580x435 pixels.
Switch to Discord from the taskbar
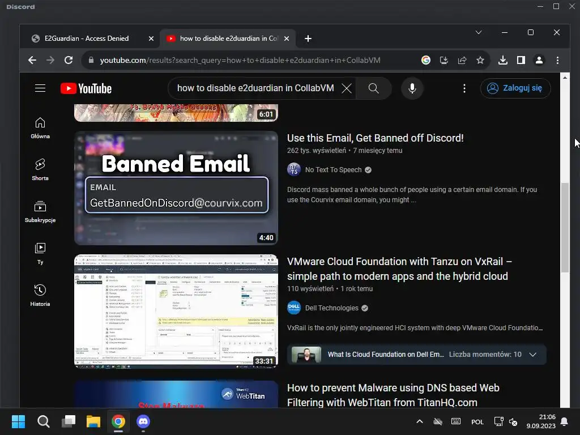tap(143, 421)
